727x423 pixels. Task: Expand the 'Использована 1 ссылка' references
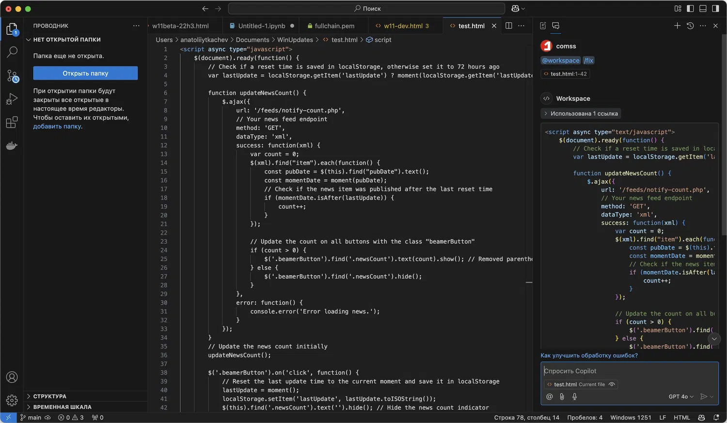coord(580,113)
